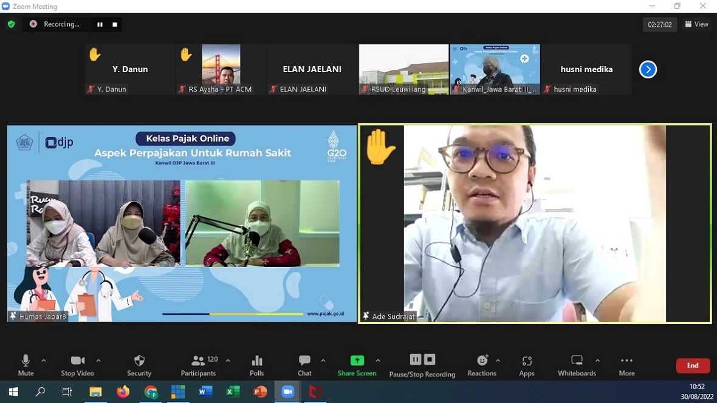Pause the recording from top bar
717x403 pixels.
click(100, 24)
